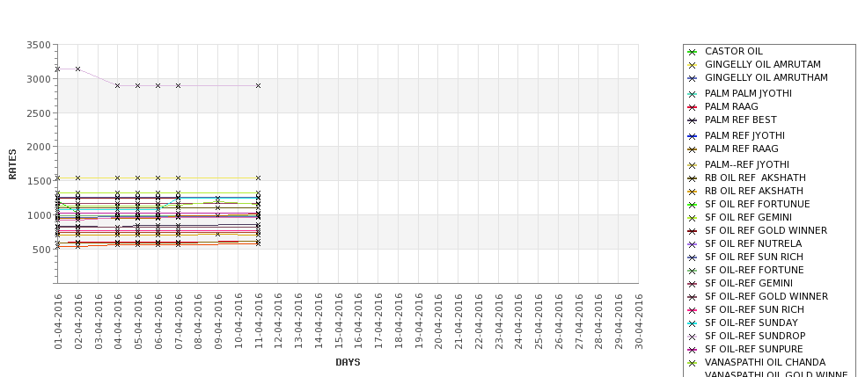This screenshot has height=377, width=858.
Task: Click the CASTOR OIL legend marker
Action: [x=692, y=52]
